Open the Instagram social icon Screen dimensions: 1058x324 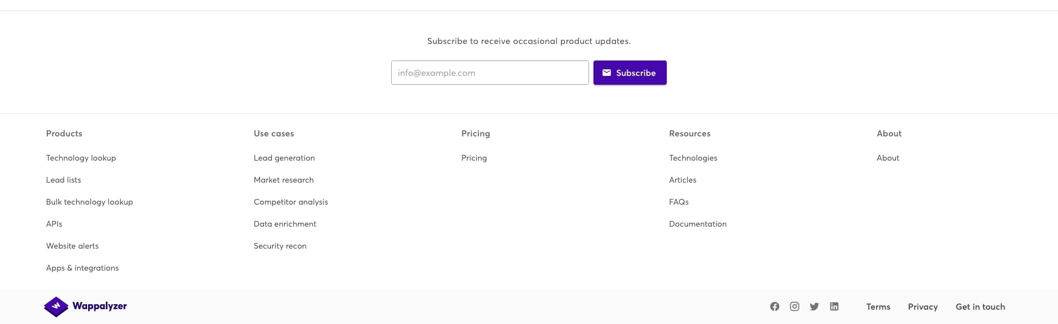[794, 306]
